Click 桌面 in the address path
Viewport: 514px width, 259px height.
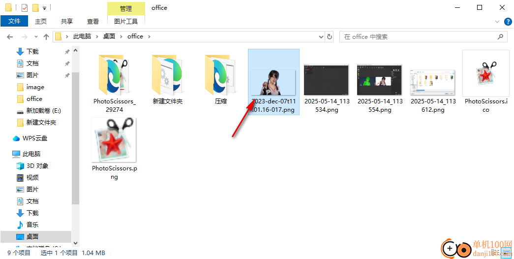click(x=109, y=36)
